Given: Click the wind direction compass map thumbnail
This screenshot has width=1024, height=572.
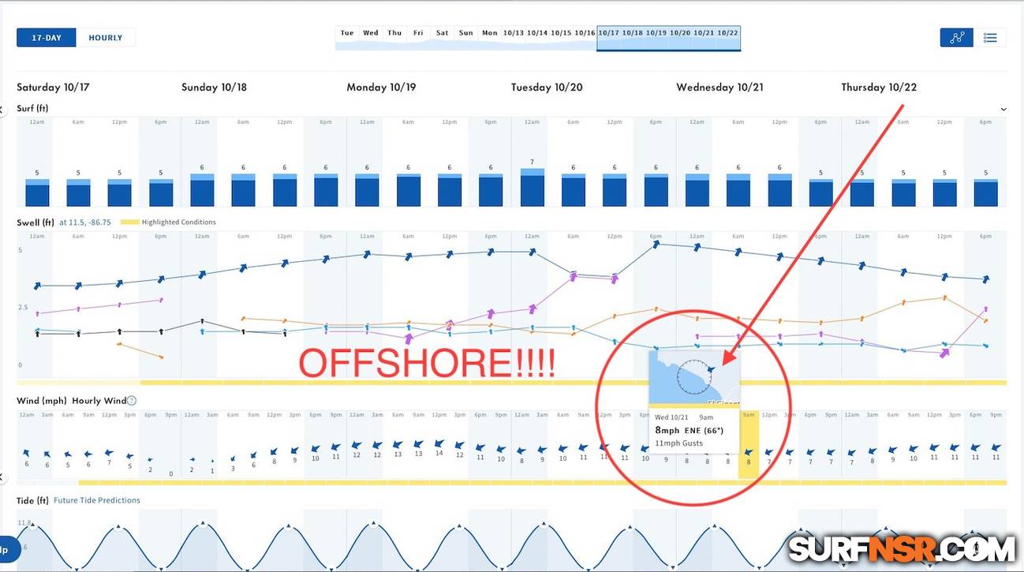Looking at the screenshot, I should [693, 377].
